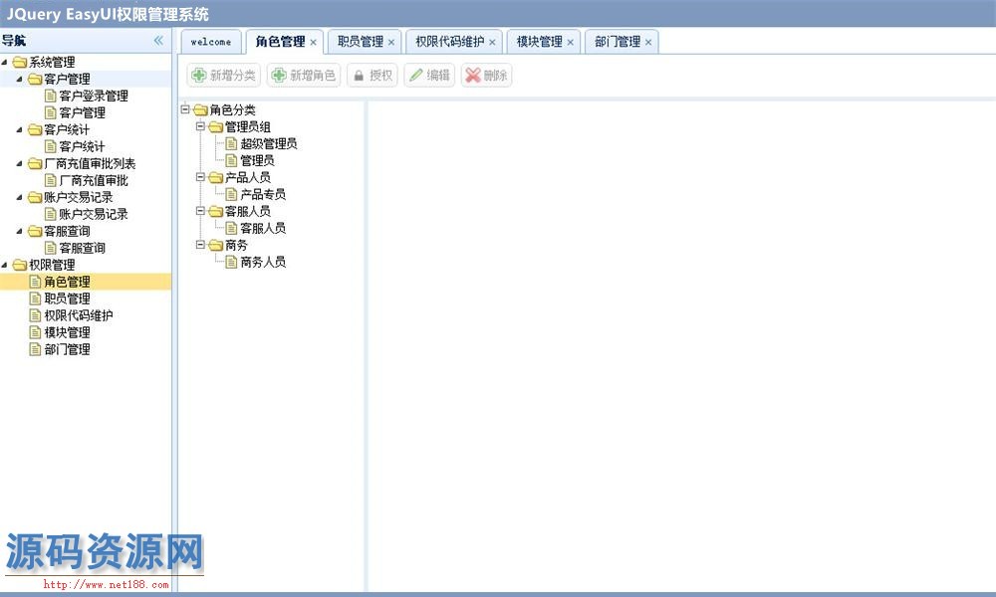Viewport: 996px width, 597px height.
Task: Select 超级管理员 role in tree
Action: [268, 143]
